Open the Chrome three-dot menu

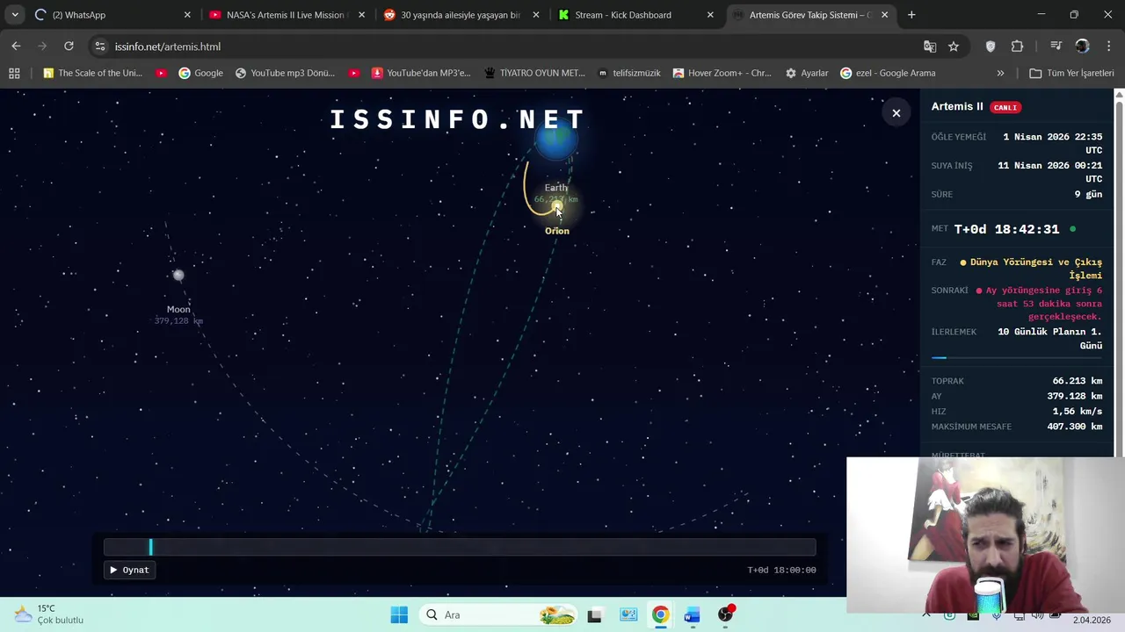click(1108, 47)
